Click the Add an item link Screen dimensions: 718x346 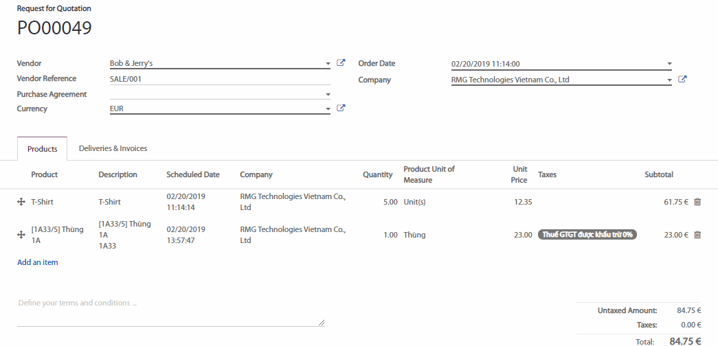pyautogui.click(x=38, y=262)
